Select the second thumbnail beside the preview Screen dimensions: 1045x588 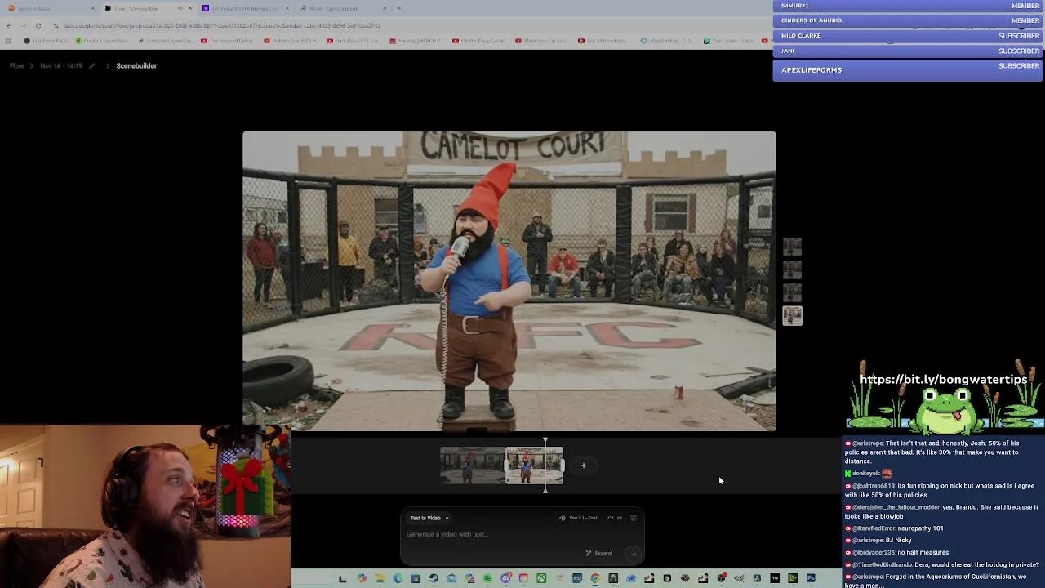pos(792,269)
